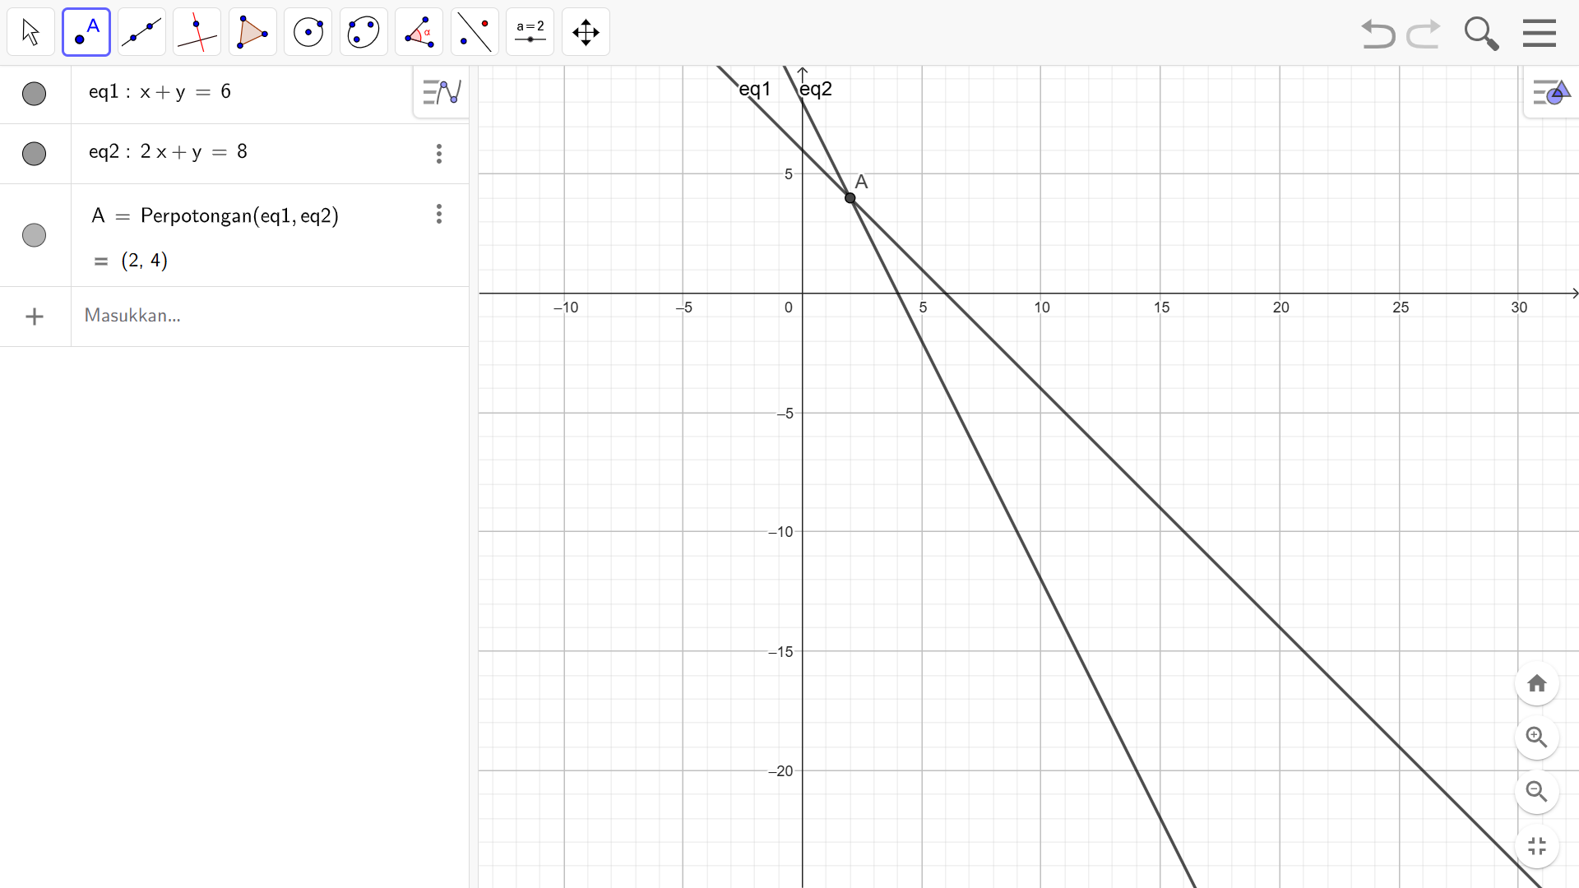
Task: Select the Move Graphics View tool
Action: (x=586, y=33)
